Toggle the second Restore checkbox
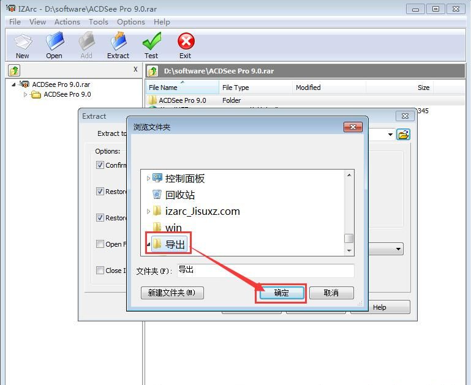 coord(100,217)
